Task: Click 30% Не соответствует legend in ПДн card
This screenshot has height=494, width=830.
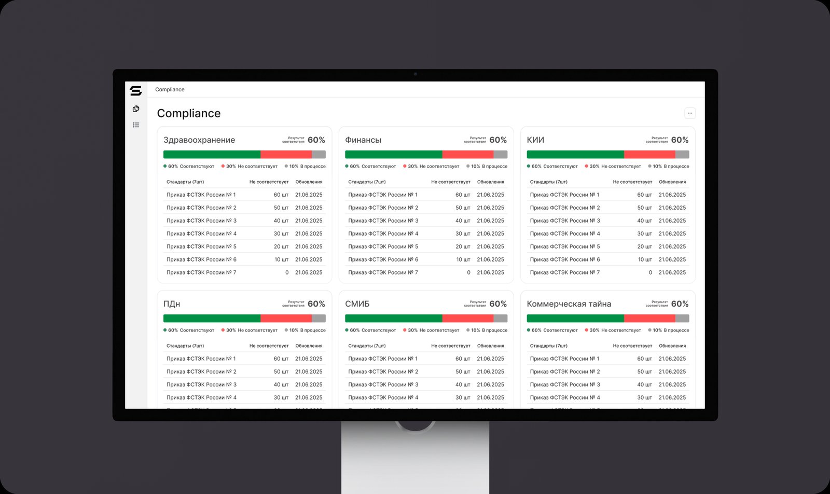Action: pyautogui.click(x=250, y=331)
